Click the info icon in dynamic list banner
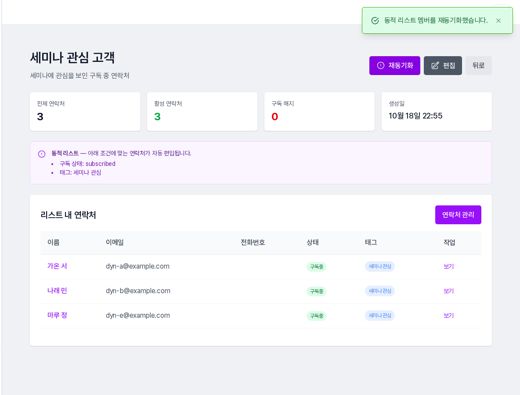 [x=41, y=154]
